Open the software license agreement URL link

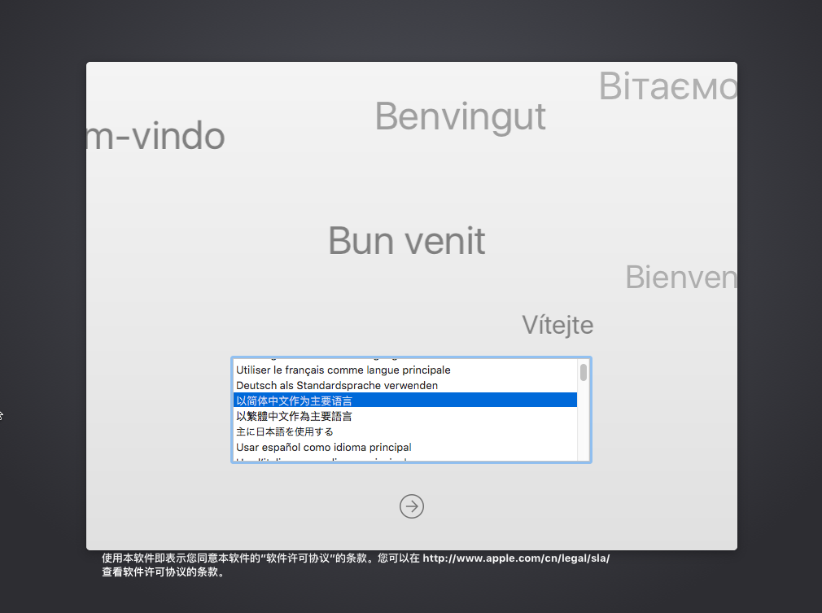coord(516,558)
